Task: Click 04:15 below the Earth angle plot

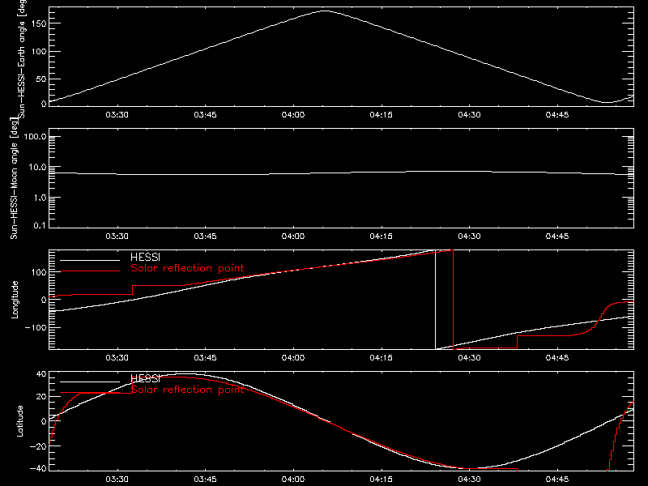Action: pos(381,115)
